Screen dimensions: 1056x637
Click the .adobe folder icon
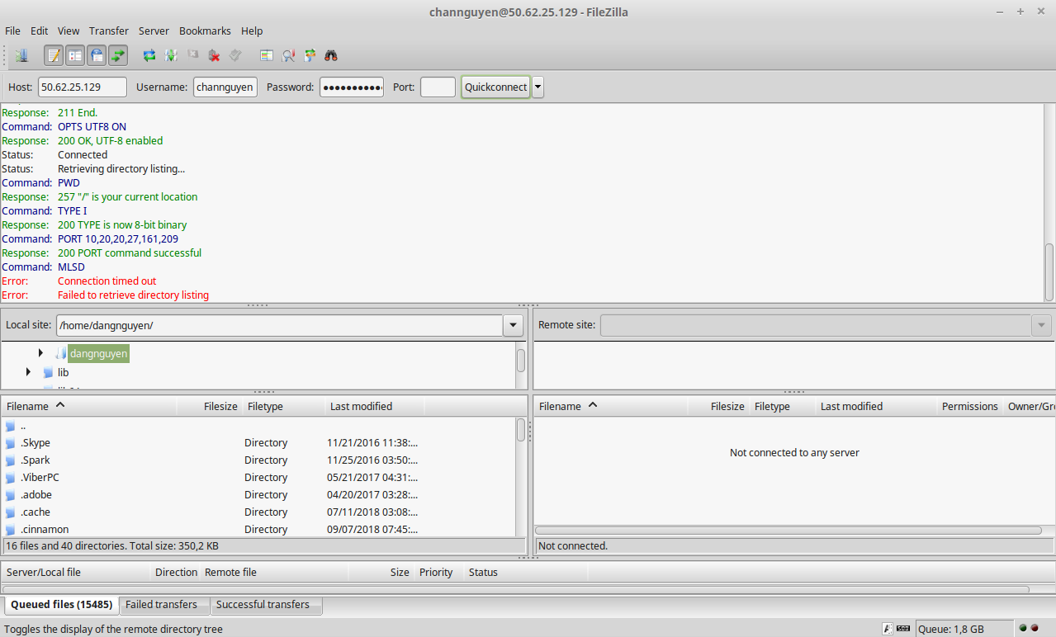tap(11, 495)
